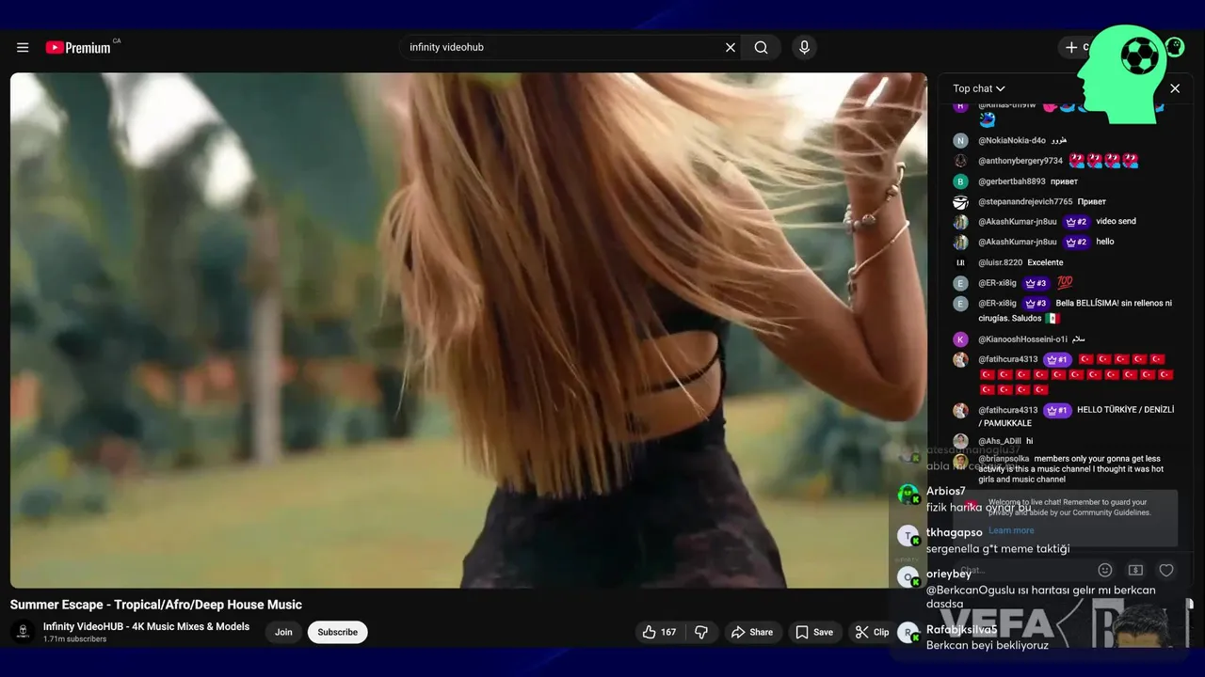Click the @KianooshHosseini-o1i avatar
Image resolution: width=1205 pixels, height=677 pixels.
tap(960, 339)
